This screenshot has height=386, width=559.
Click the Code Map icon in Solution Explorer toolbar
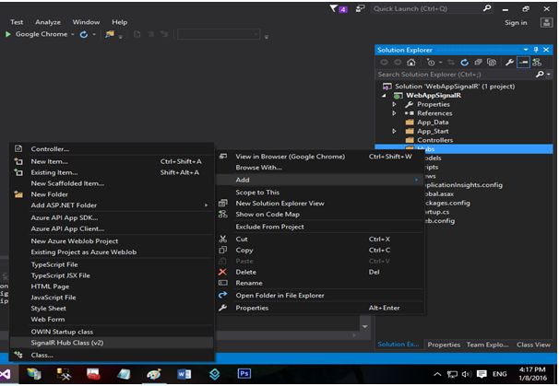tap(537, 63)
